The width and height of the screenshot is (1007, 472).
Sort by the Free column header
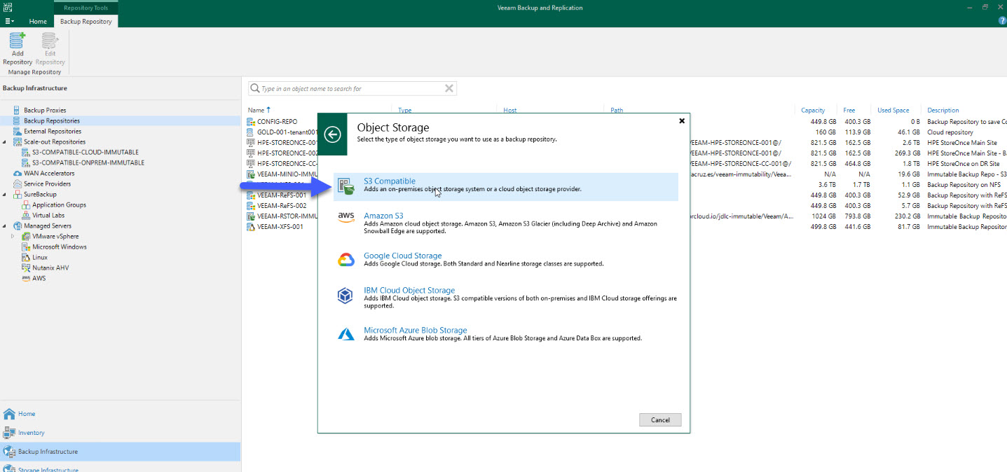(x=849, y=110)
